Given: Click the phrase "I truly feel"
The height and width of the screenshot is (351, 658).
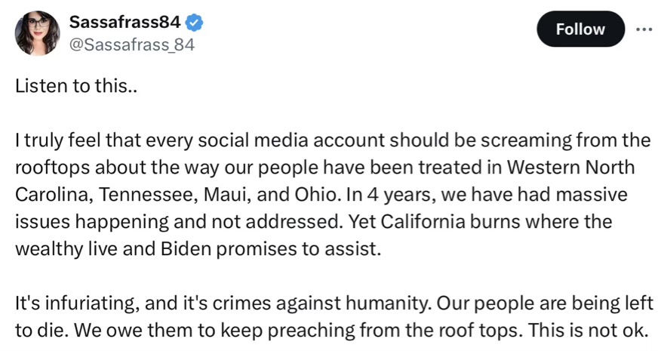Looking at the screenshot, I should tap(54, 140).
